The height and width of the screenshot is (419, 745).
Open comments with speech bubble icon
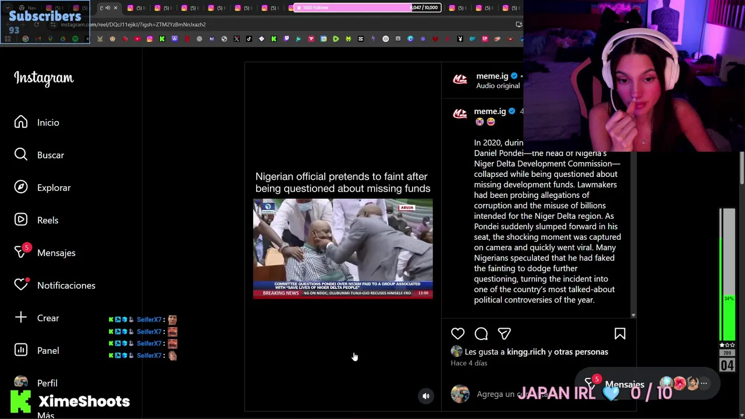coord(481,333)
